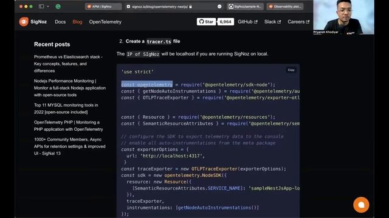Click the getNodeAutoInstrumentations import line
389x218 pixels.
point(210,91)
